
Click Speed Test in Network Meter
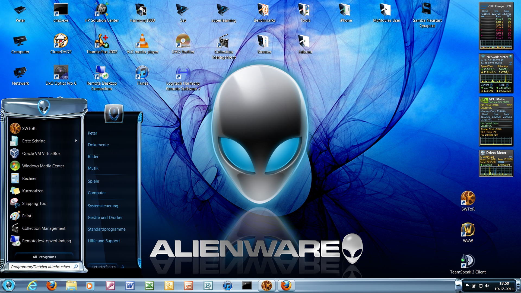coord(487,66)
